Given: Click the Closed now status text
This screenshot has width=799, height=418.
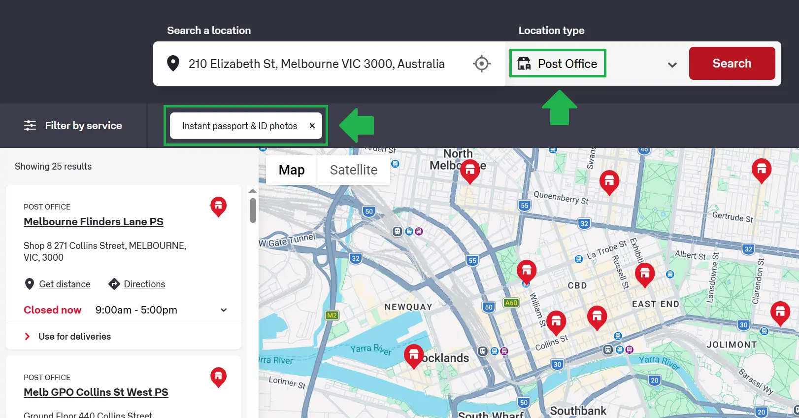Looking at the screenshot, I should click(x=53, y=310).
